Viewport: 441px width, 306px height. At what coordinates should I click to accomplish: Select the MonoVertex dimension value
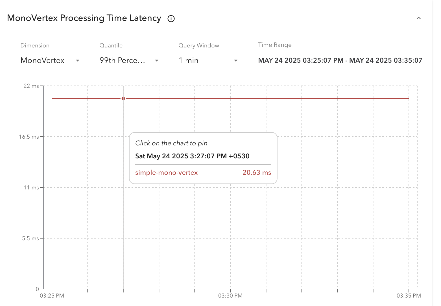(x=43, y=60)
